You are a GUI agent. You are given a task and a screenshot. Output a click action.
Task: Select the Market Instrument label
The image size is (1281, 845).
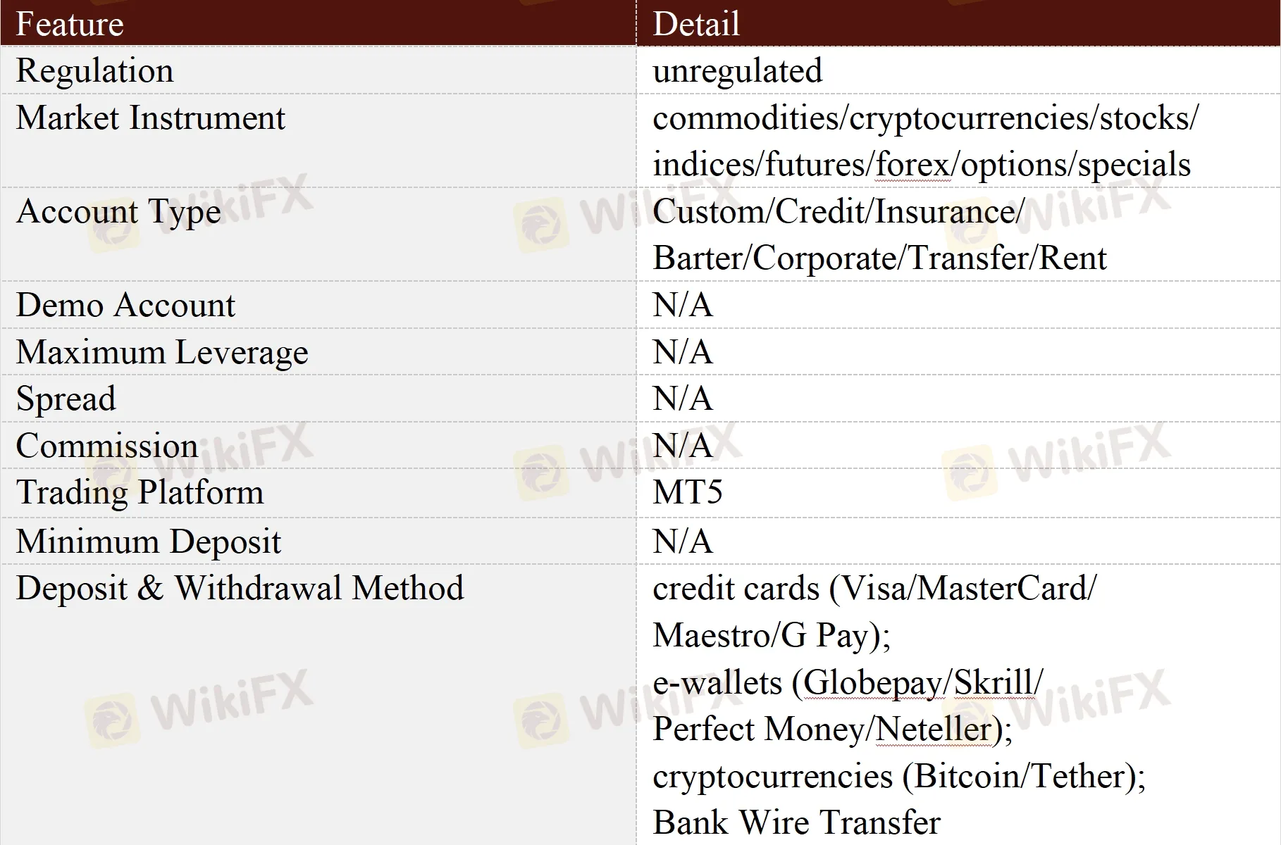(150, 118)
